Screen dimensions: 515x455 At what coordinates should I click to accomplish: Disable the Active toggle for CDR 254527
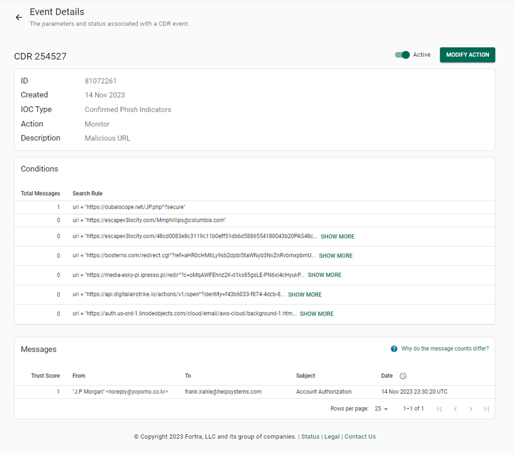(402, 55)
